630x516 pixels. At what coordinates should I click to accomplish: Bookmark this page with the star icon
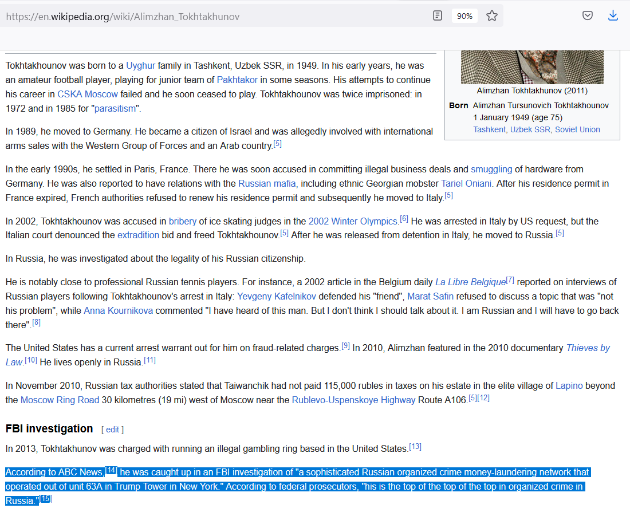click(x=492, y=15)
